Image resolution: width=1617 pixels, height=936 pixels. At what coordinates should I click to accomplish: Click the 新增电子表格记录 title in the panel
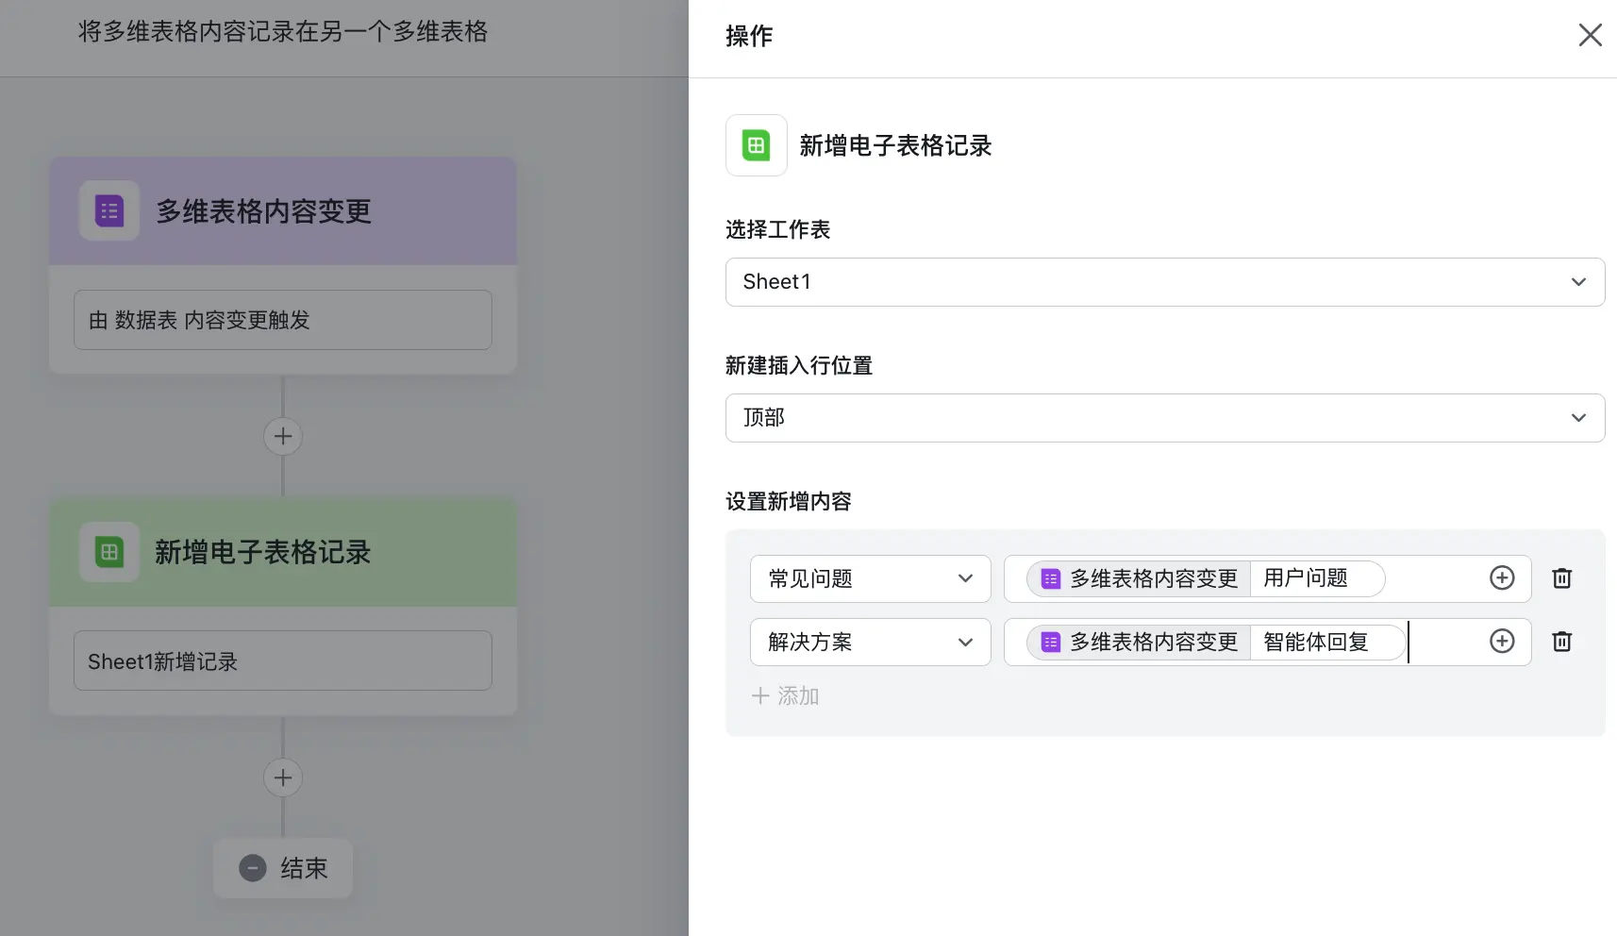click(x=895, y=145)
